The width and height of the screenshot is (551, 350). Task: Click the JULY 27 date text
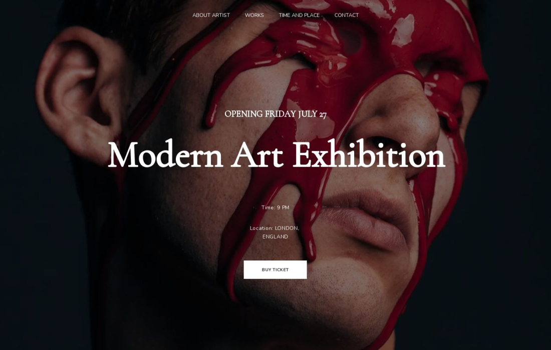[313, 114]
